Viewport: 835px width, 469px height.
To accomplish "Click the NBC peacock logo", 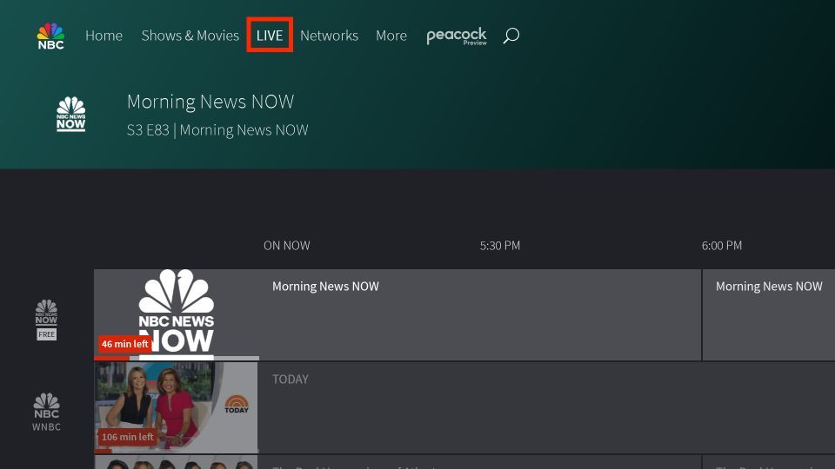I will [50, 36].
